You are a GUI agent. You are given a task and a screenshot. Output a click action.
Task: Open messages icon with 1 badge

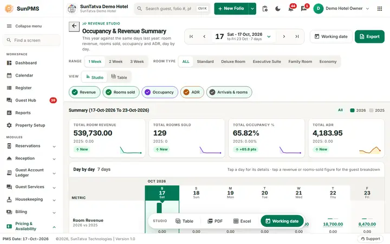[x=304, y=9]
